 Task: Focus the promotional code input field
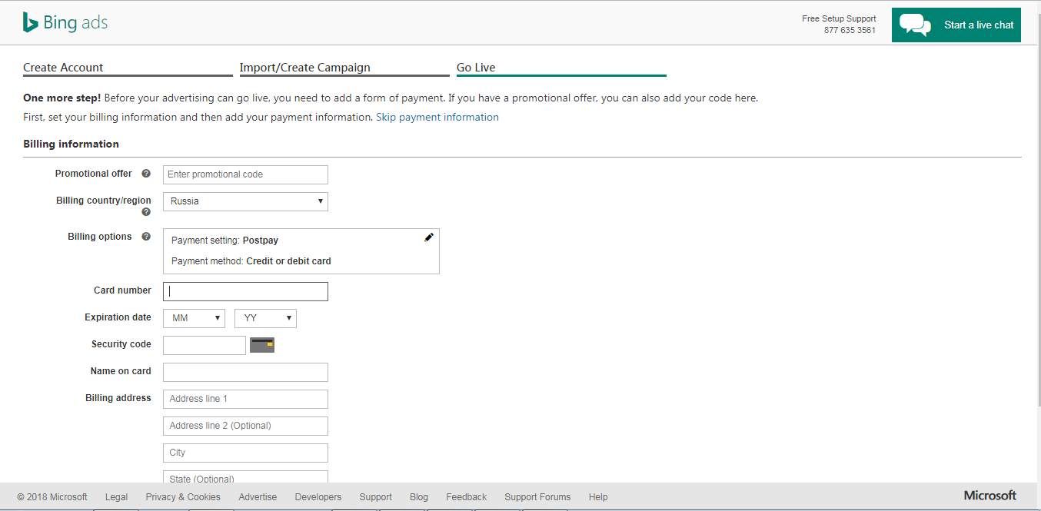[x=245, y=174]
